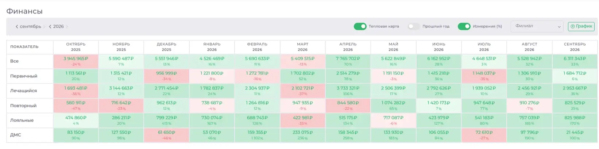Click the cell with 3 144 663 ₽
This screenshot has width=599, height=149.
pos(121,91)
